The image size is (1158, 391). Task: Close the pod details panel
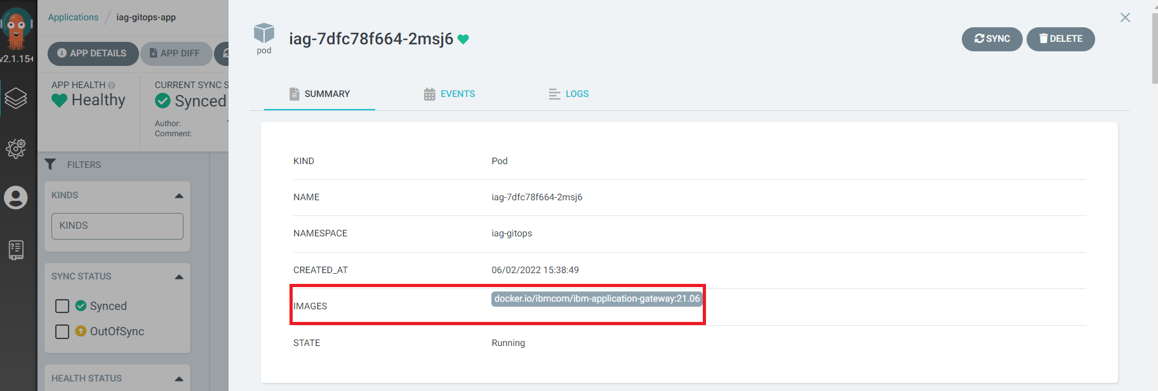(1125, 18)
